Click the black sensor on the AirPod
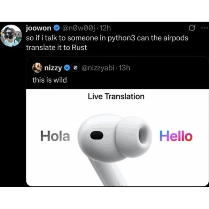Image resolution: width=209 pixels, height=209 pixels. (x=97, y=135)
